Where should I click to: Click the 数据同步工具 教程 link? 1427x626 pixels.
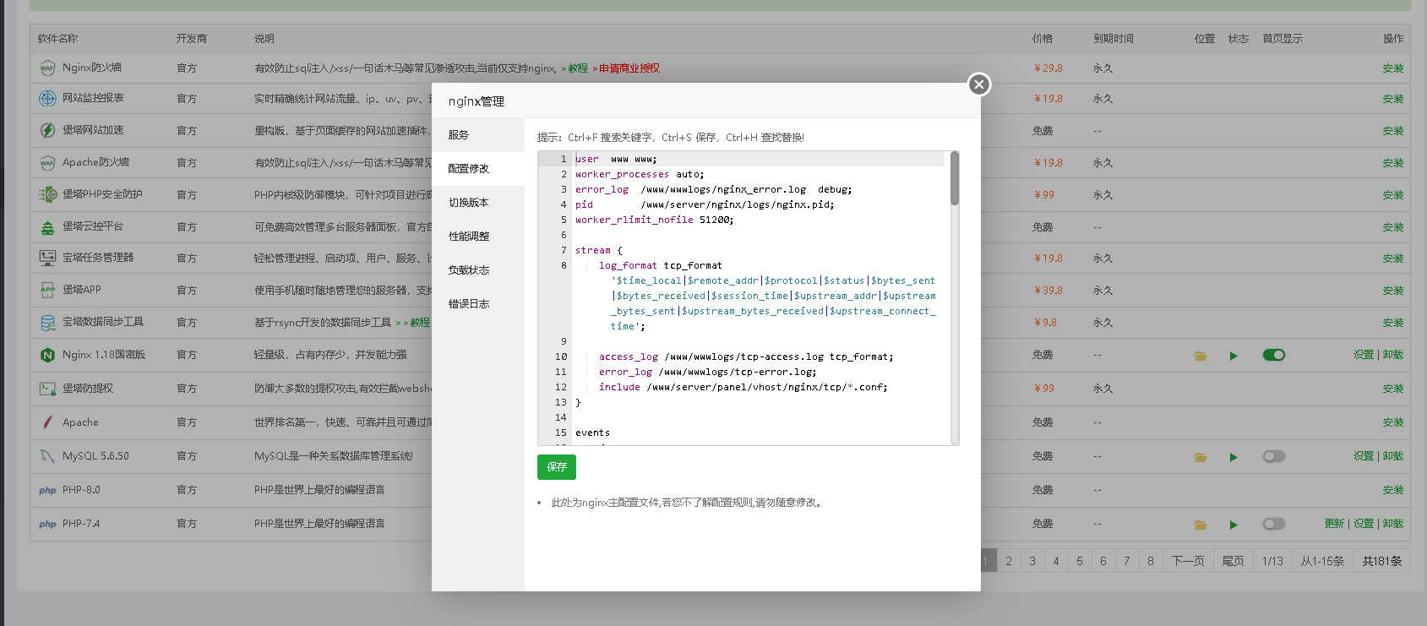pyautogui.click(x=420, y=323)
